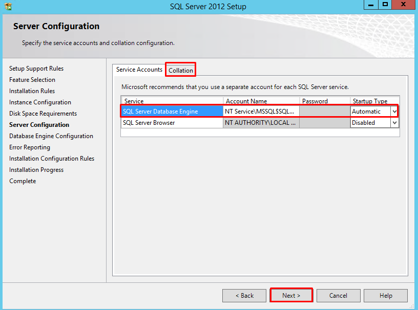
Task: Open Startup Type dropdown for SQL Server Browser
Action: tap(394, 122)
